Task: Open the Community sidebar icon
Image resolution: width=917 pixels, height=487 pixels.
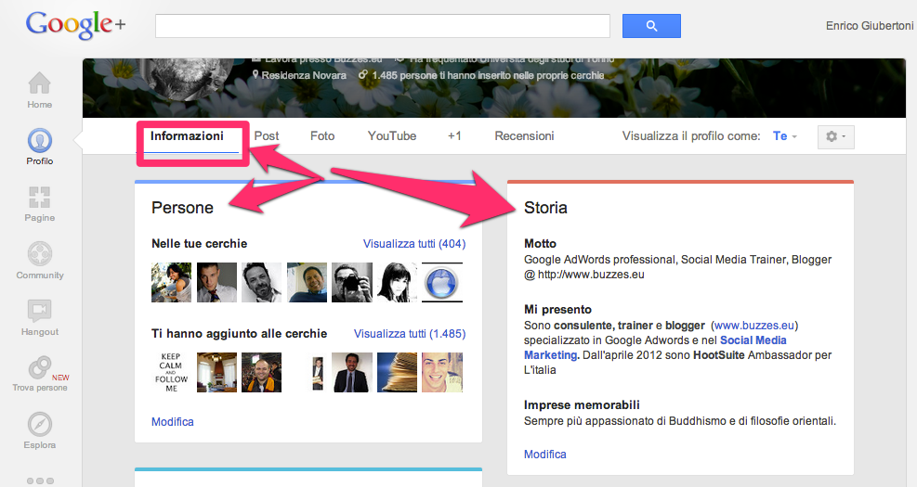Action: (x=39, y=261)
